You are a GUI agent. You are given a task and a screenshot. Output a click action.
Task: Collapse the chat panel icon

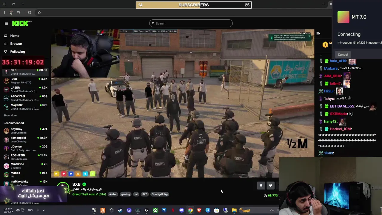(x=318, y=34)
